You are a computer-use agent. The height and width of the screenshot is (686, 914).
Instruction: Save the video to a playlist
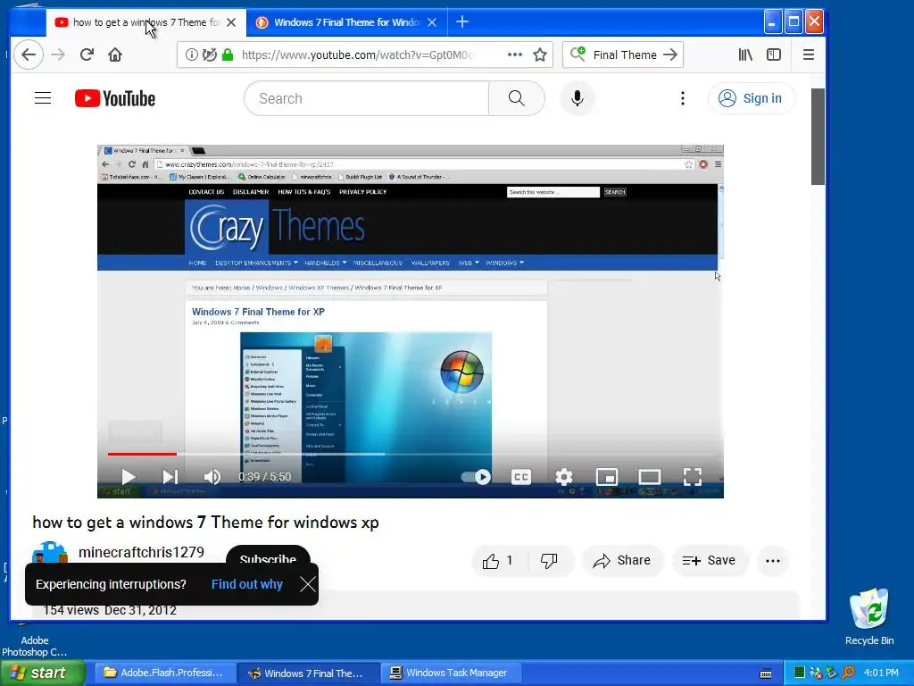click(709, 561)
